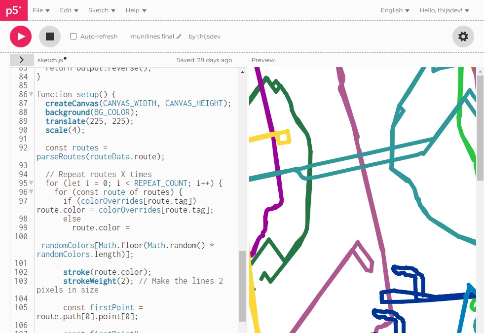Collapse function setup fold arrow at line 86
484x333 pixels.
pyautogui.click(x=31, y=94)
